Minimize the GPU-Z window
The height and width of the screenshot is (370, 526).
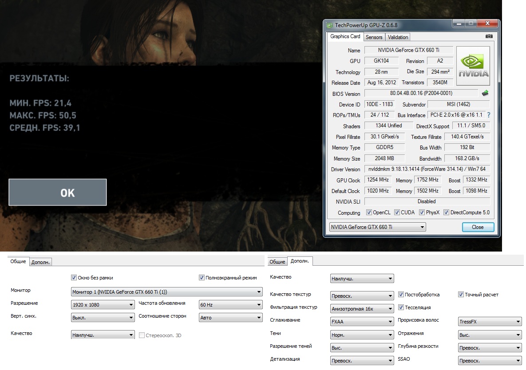click(459, 24)
